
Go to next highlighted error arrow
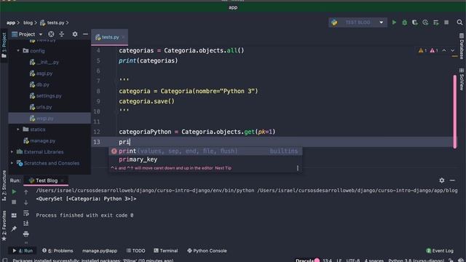[x=452, y=50]
